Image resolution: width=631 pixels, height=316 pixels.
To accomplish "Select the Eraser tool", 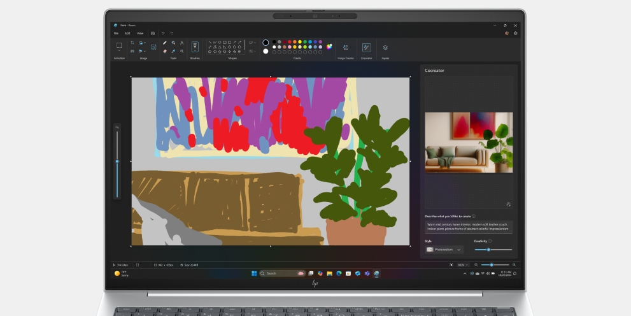I will coord(164,51).
